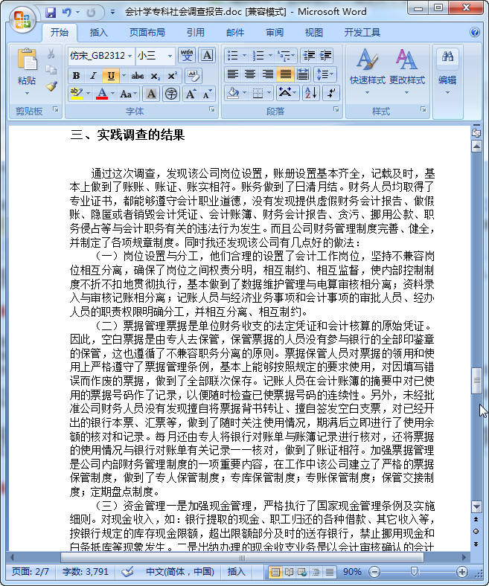Image resolution: width=489 pixels, height=586 pixels.
Task: Open the 引用 ribbon tab
Action: 196,33
